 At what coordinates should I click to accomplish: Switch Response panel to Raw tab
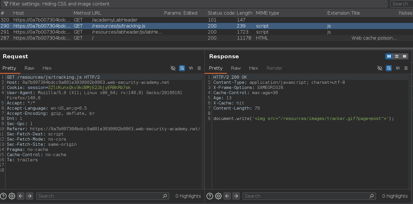pyautogui.click(x=236, y=68)
